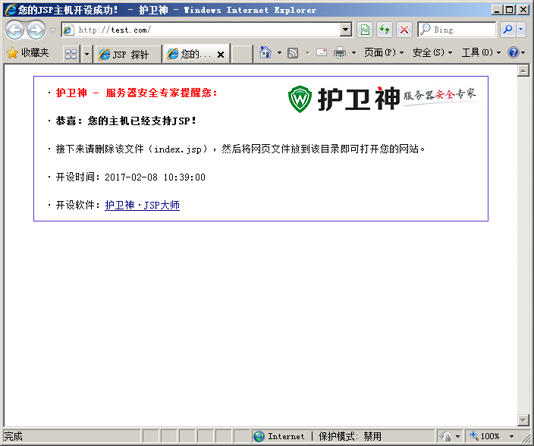Image resolution: width=534 pixels, height=446 pixels.
Task: Go back with the Back arrow button
Action: (x=14, y=30)
